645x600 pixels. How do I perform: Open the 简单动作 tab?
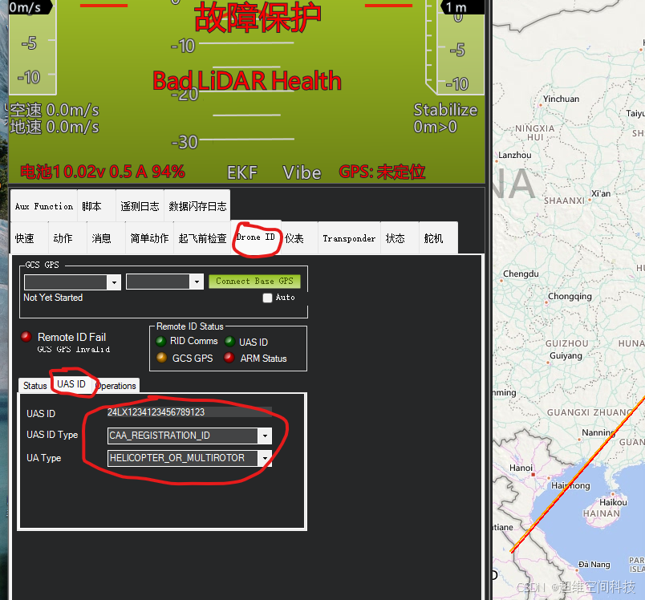pos(149,238)
